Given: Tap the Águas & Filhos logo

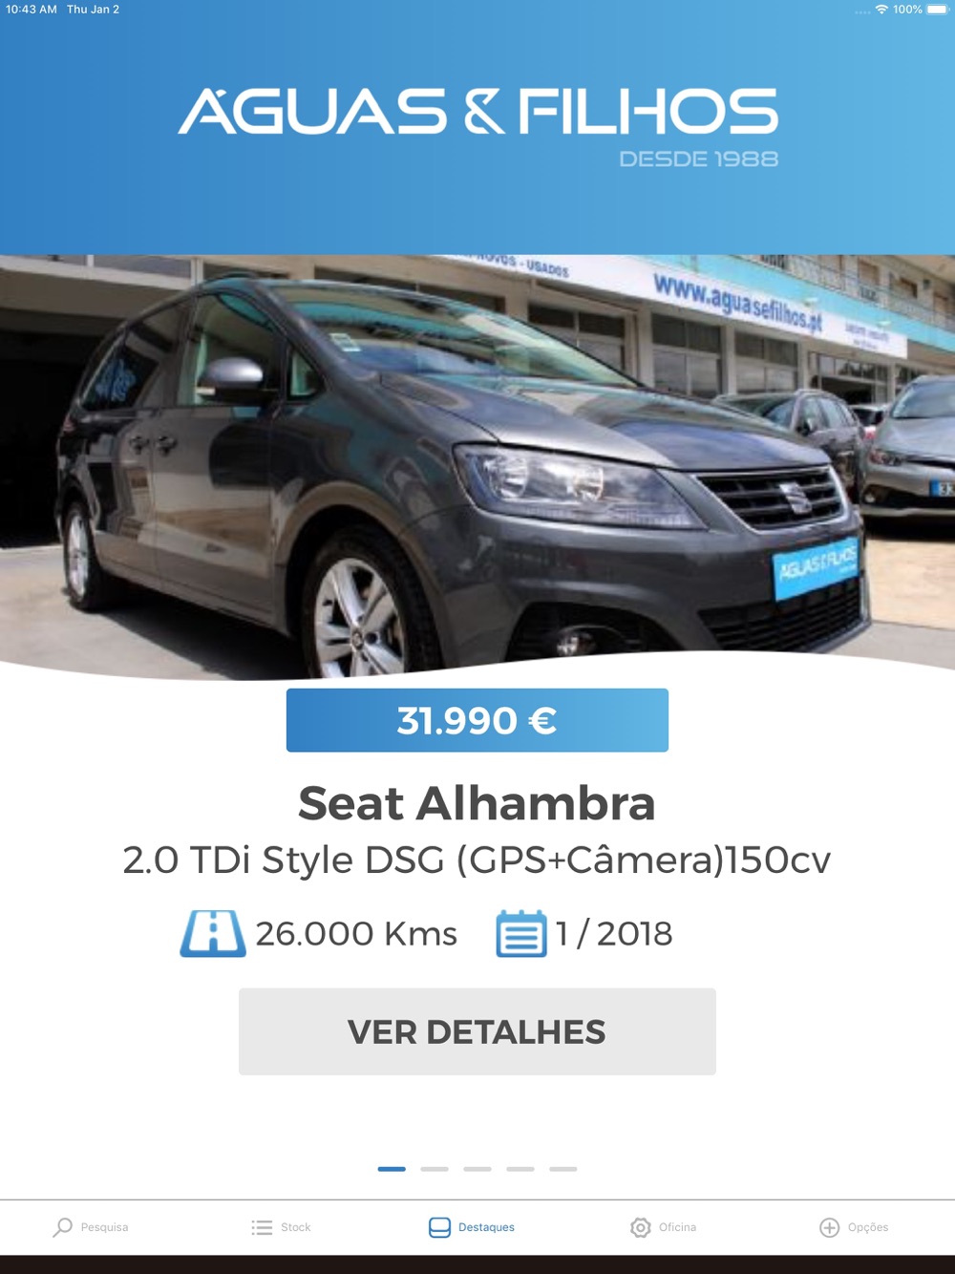Looking at the screenshot, I should pyautogui.click(x=478, y=124).
